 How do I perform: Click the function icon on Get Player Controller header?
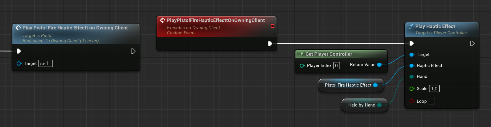click(x=301, y=54)
